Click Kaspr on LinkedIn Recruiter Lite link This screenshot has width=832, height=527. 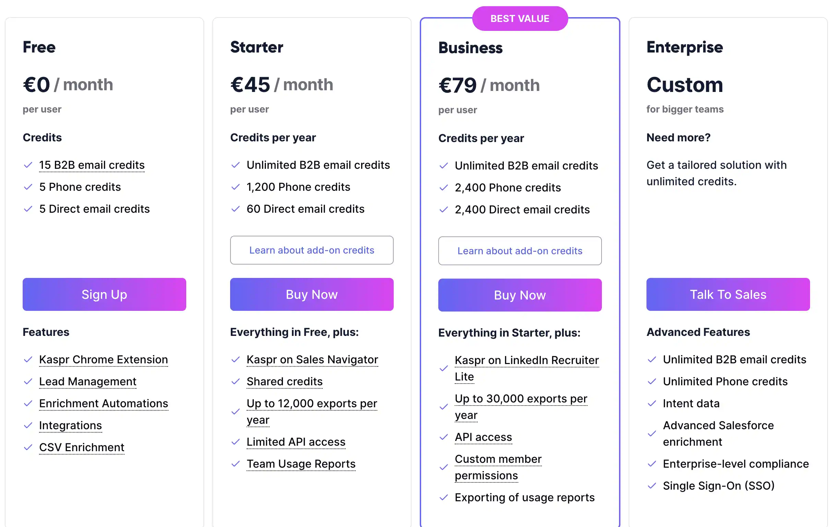526,360
